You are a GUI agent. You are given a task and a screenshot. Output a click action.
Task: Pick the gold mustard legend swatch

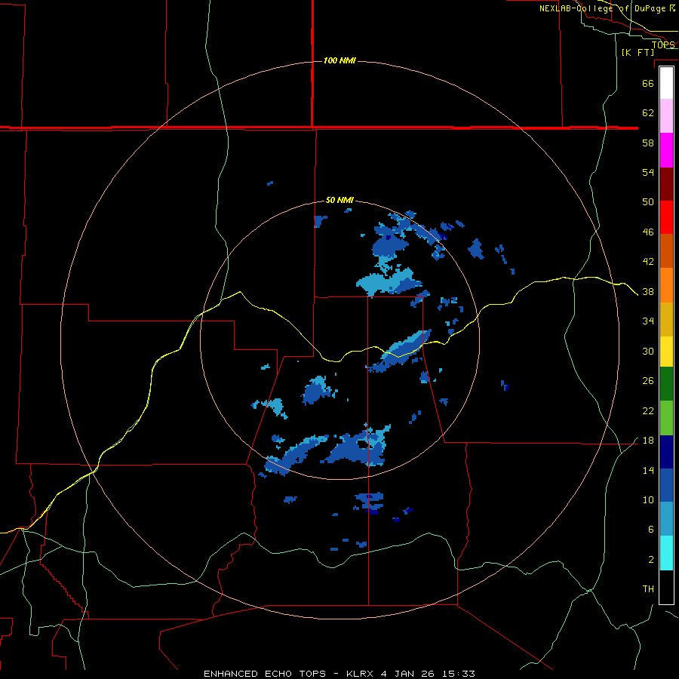666,319
